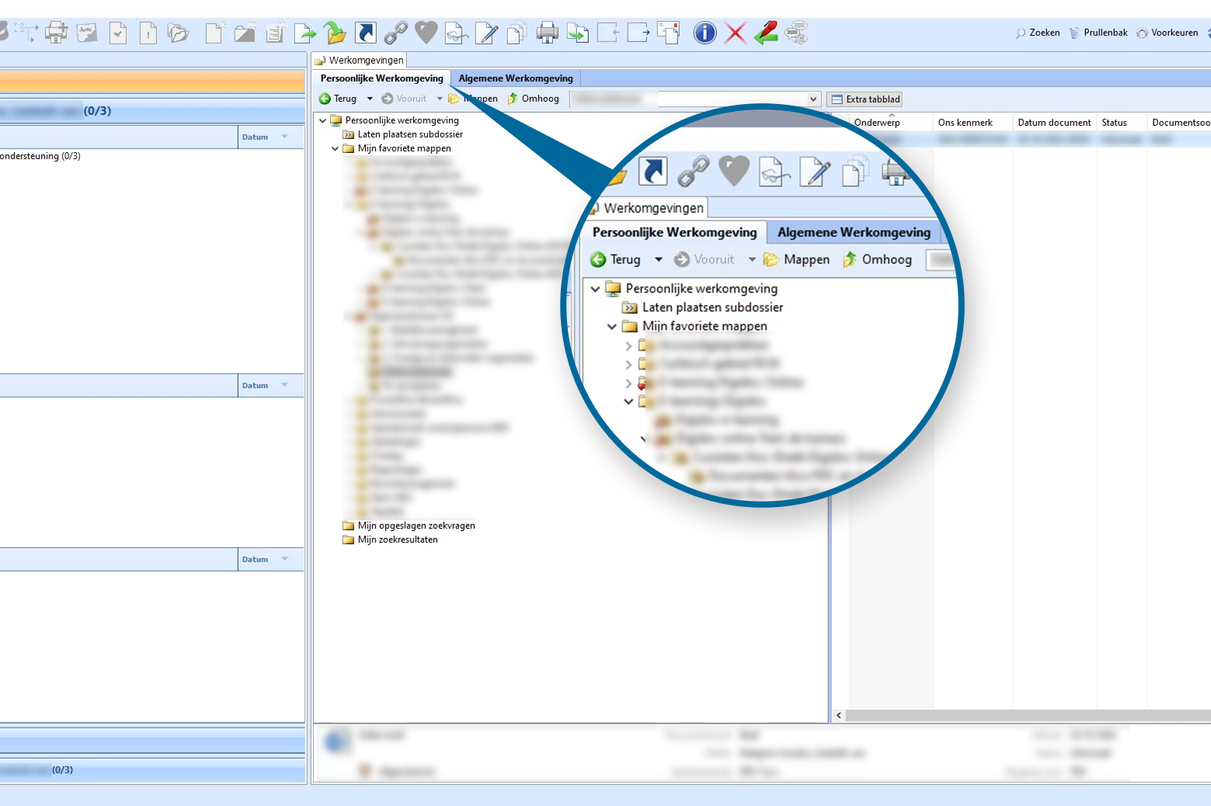Click the heart favorite icon

[426, 33]
